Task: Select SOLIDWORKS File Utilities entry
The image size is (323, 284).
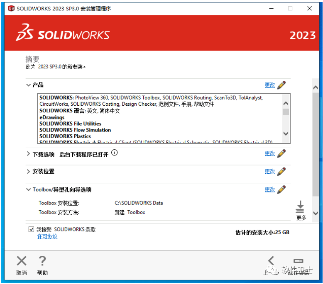Action: [70, 124]
